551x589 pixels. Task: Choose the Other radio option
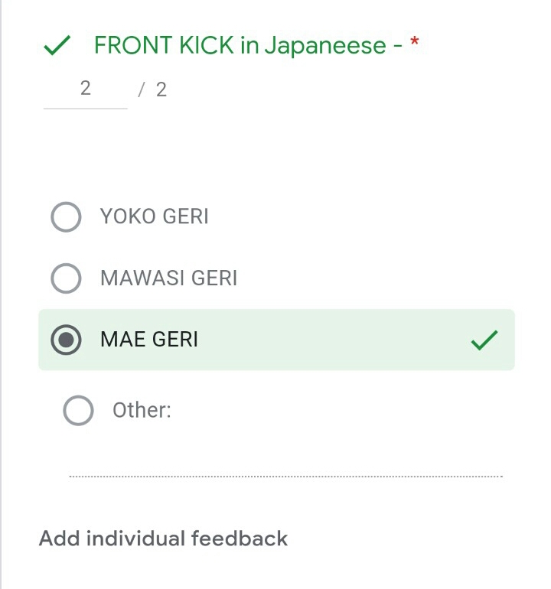click(x=78, y=411)
